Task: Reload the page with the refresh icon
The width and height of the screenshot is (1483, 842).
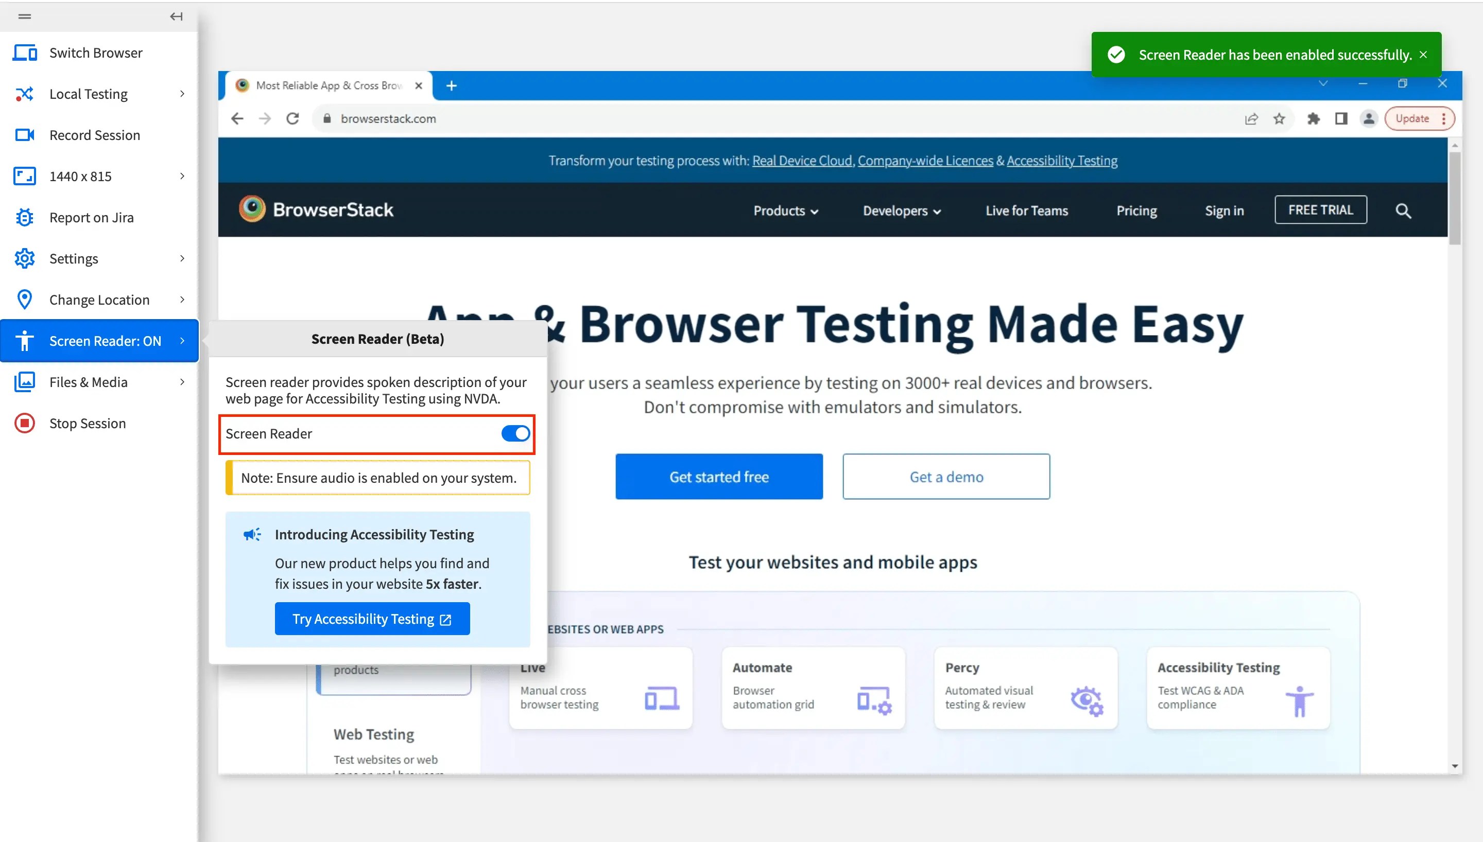Action: tap(293, 118)
